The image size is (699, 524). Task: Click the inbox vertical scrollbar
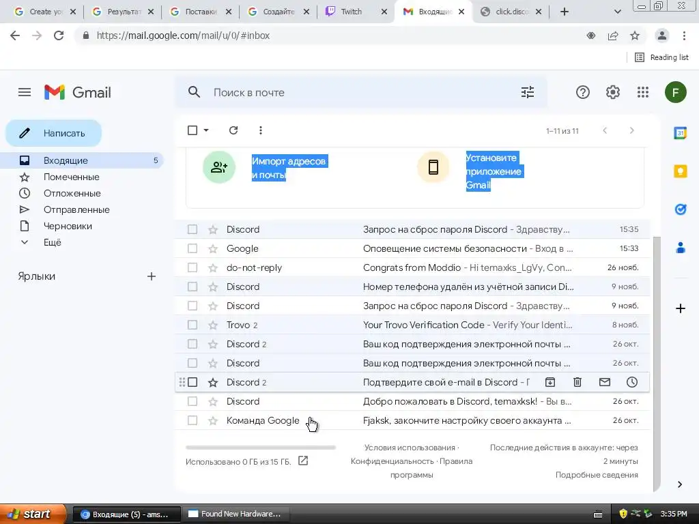(x=656, y=363)
